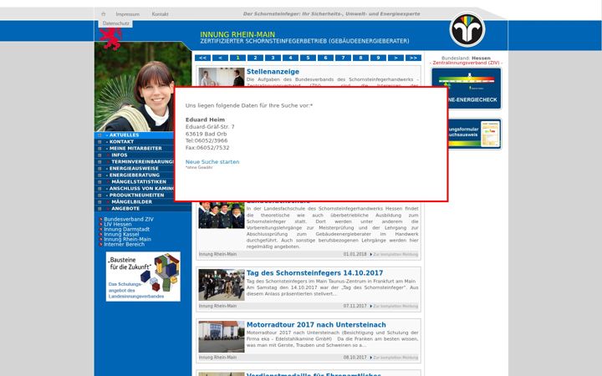Image resolution: width=602 pixels, height=376 pixels.
Task: Expand the square icon beside MEINE MITARBEITER
Action: coord(99,149)
